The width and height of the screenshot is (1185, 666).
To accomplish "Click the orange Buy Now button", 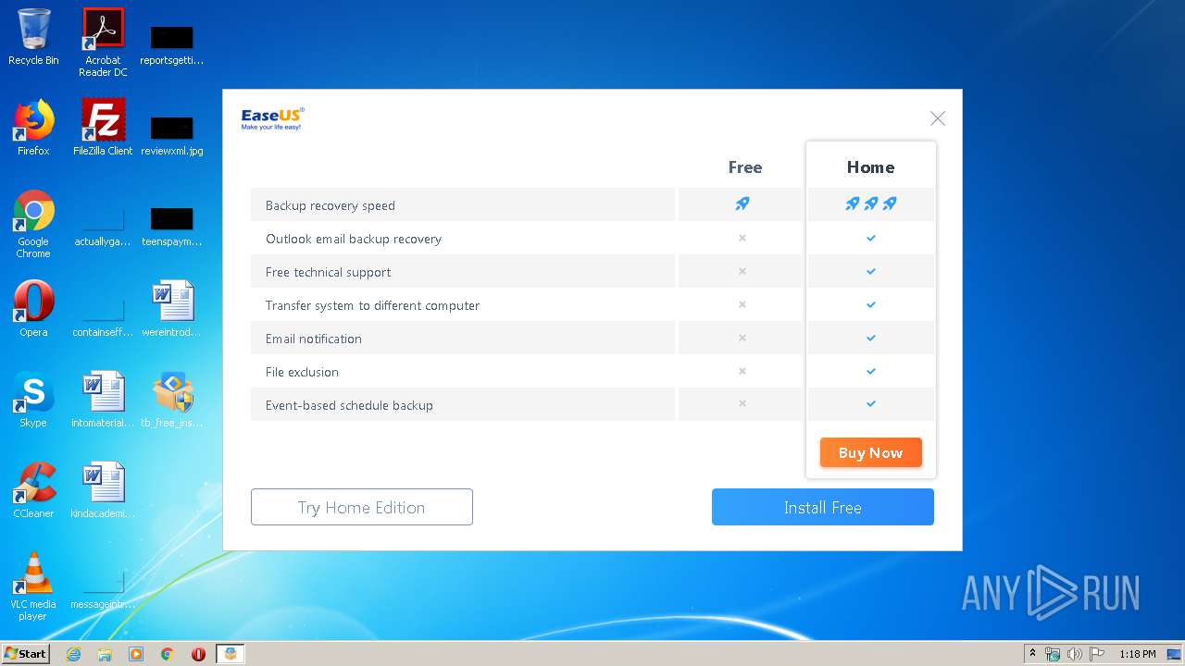I will (870, 452).
